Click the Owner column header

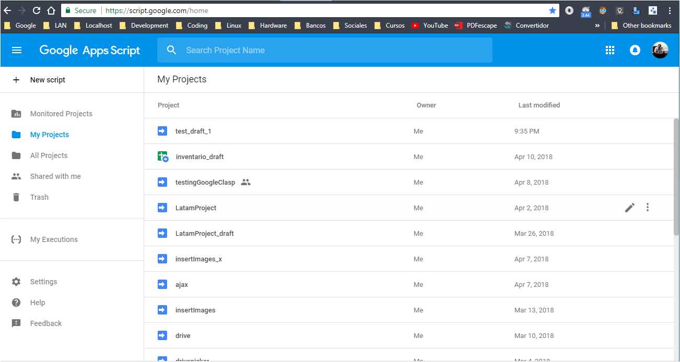(426, 105)
